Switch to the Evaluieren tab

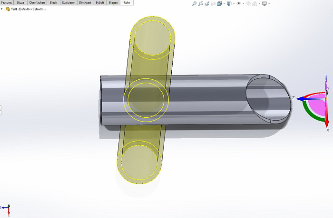(x=69, y=2)
